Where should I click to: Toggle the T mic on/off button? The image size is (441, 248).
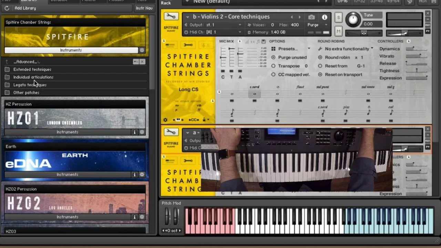232,71
